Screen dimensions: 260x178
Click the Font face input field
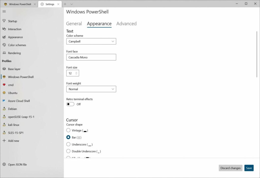pyautogui.click(x=91, y=57)
